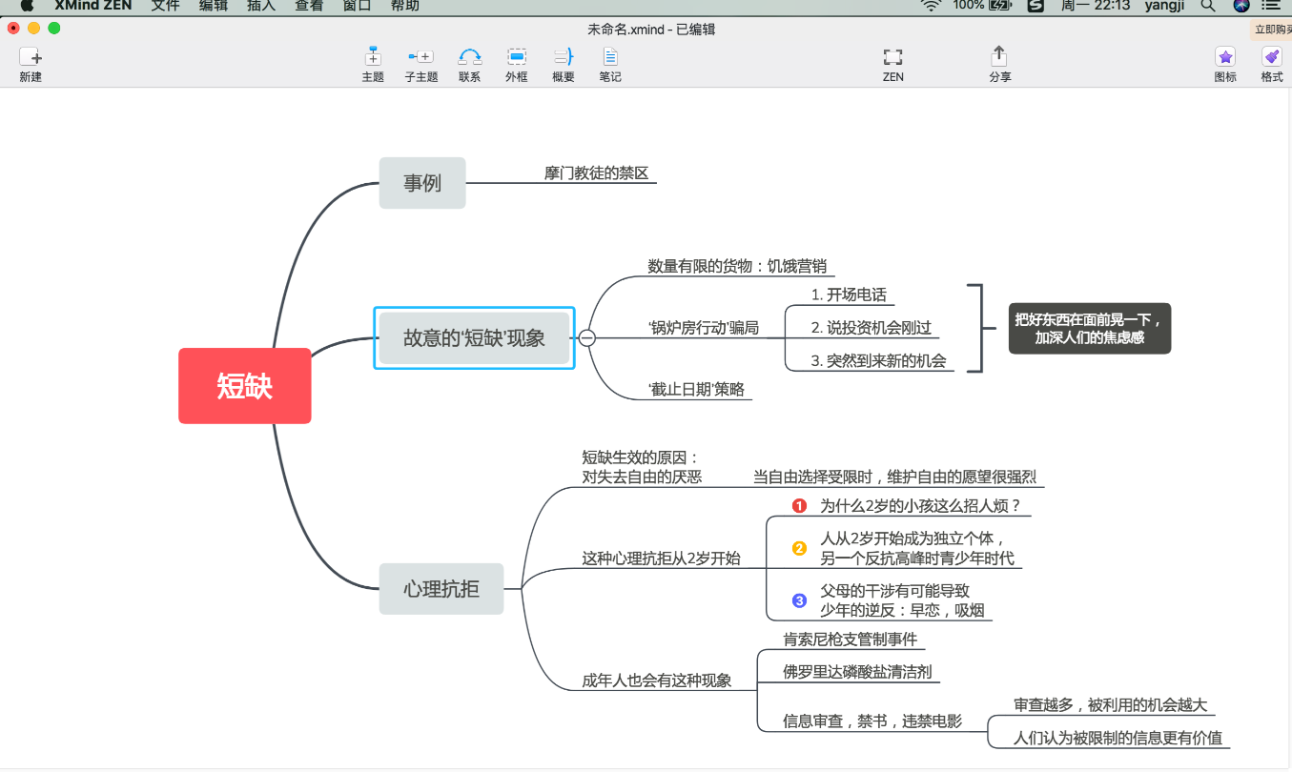Screen dimensions: 1292x772
Task: Open the 窗口 menu
Action: coord(357,5)
